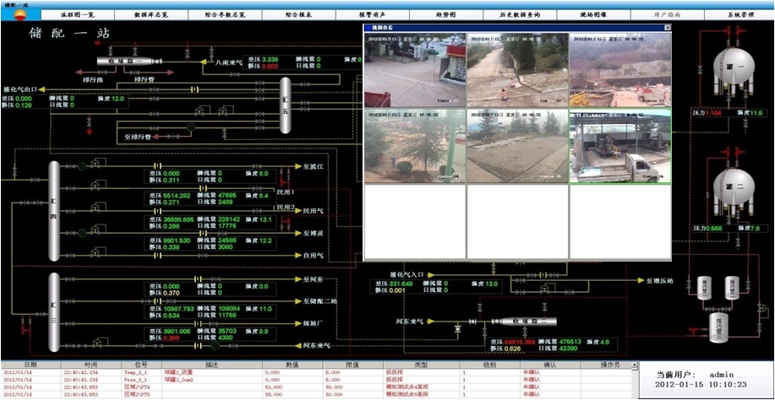
Task: Select the truck camera feed thumbnail
Action: click(619, 145)
